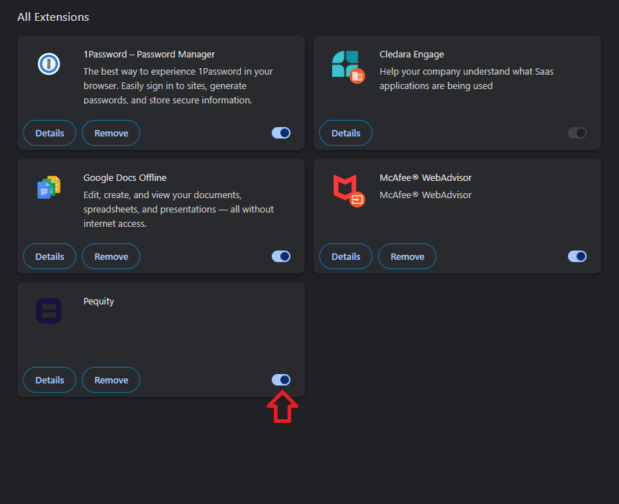
Task: Open Details for 1Password
Action: tap(50, 133)
